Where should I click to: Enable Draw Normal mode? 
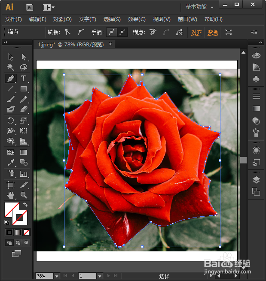pyautogui.click(x=9, y=243)
